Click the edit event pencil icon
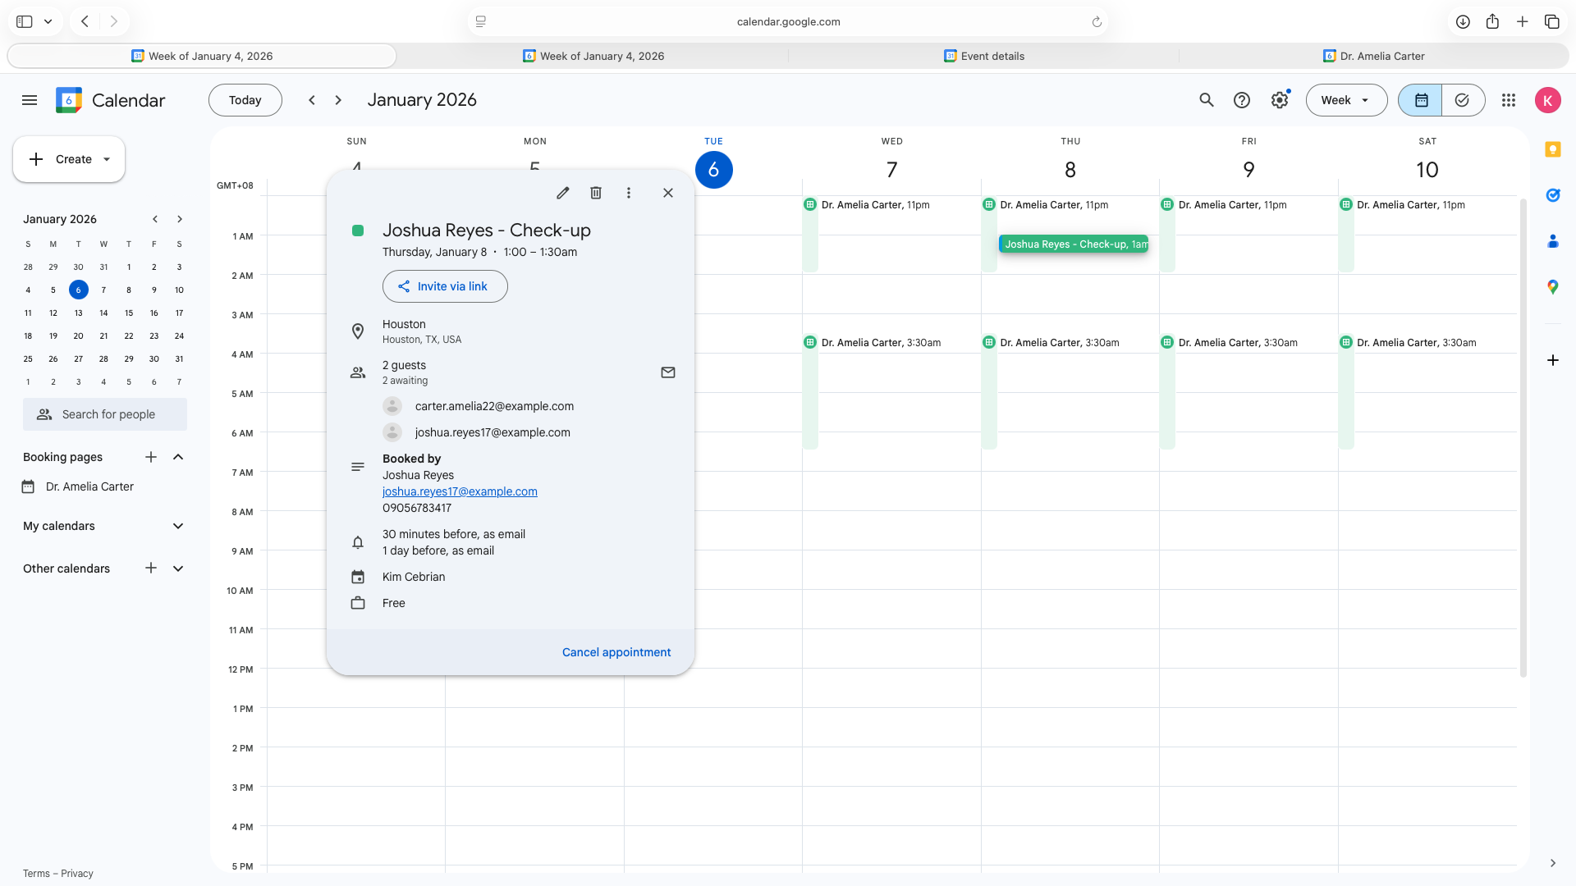The image size is (1576, 886). coord(562,193)
